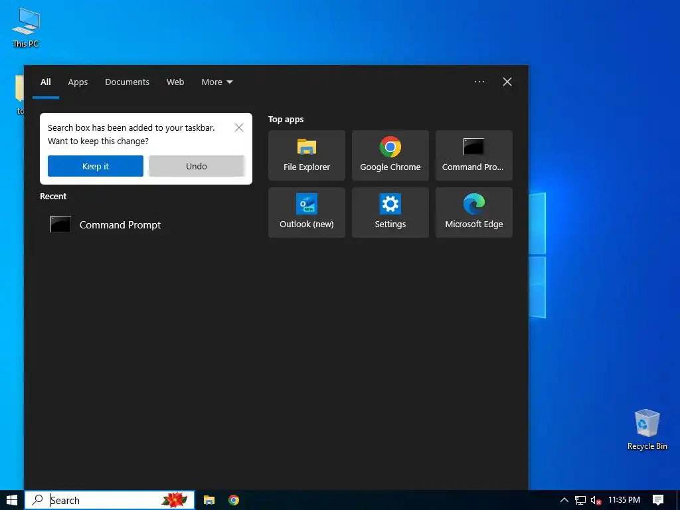Switch to the Web tab

point(175,82)
